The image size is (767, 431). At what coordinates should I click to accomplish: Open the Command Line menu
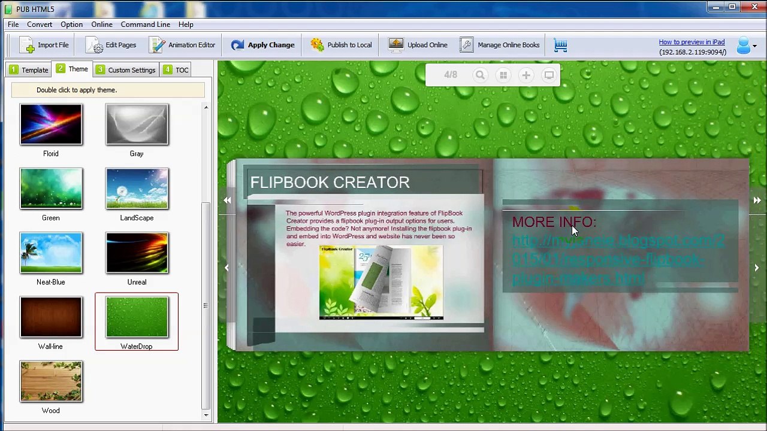[146, 25]
